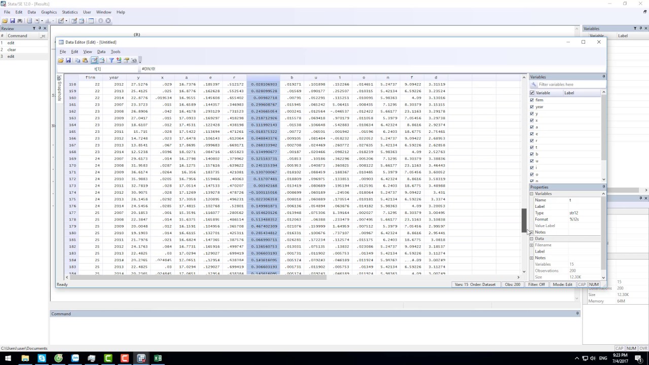Open file icon in Data Editor toolbar
The image size is (649, 365).
61,60
